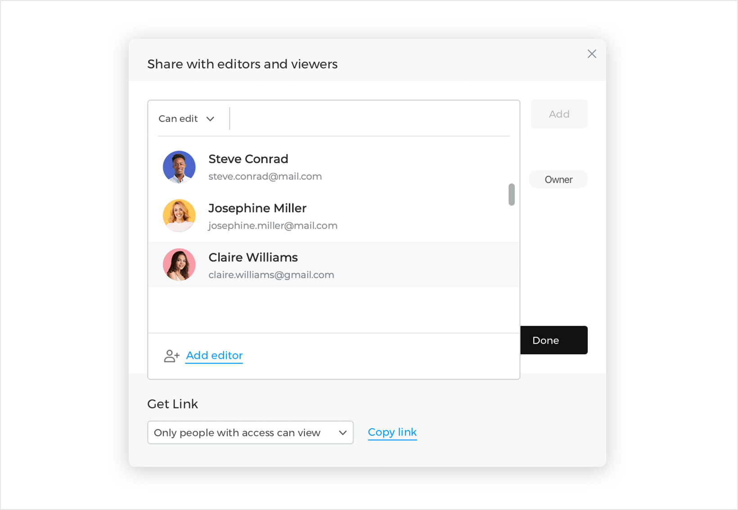
Task: Click Josephine Miller's profile avatar
Action: point(179,216)
